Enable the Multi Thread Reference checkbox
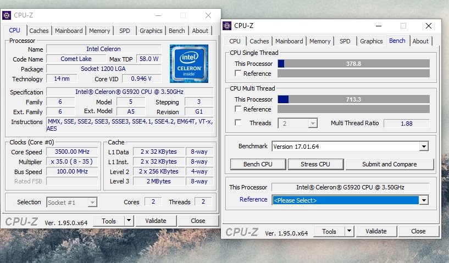Viewport: 449px width, 263px height. pyautogui.click(x=237, y=109)
